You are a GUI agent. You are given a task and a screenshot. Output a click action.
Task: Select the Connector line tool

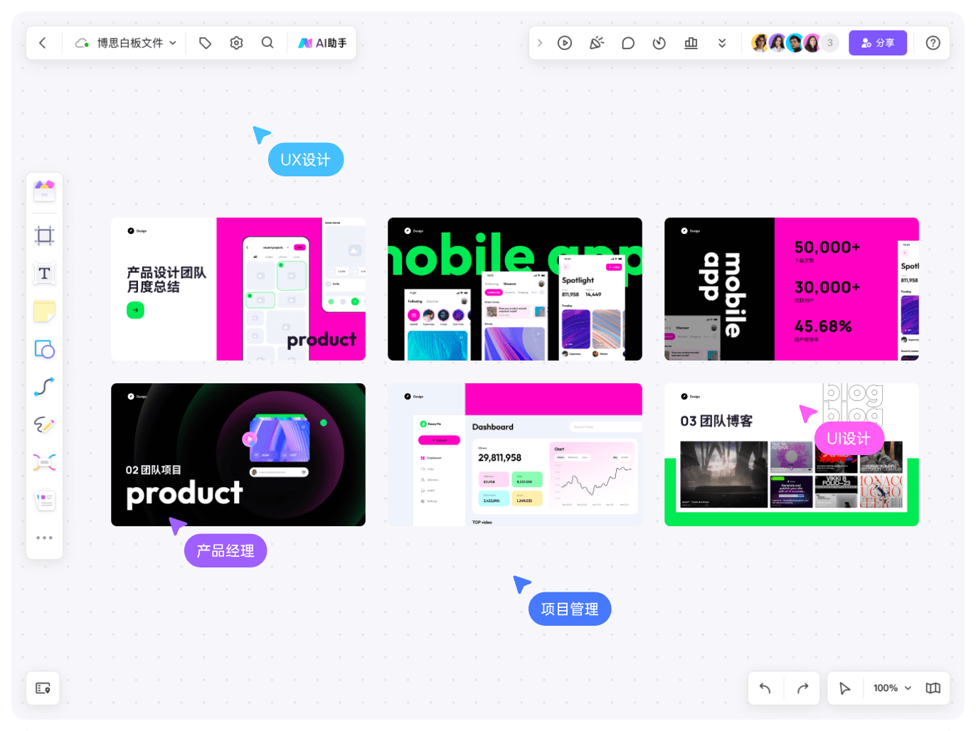click(44, 387)
